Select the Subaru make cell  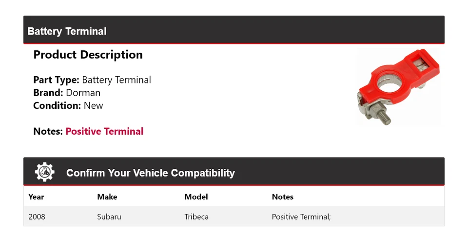109,217
